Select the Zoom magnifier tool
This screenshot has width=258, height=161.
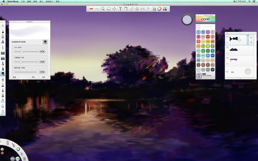click(x=103, y=9)
